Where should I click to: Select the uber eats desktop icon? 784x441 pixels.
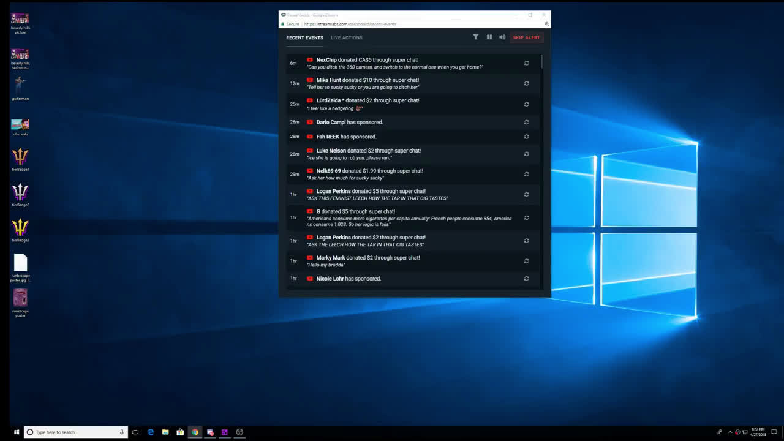point(20,127)
